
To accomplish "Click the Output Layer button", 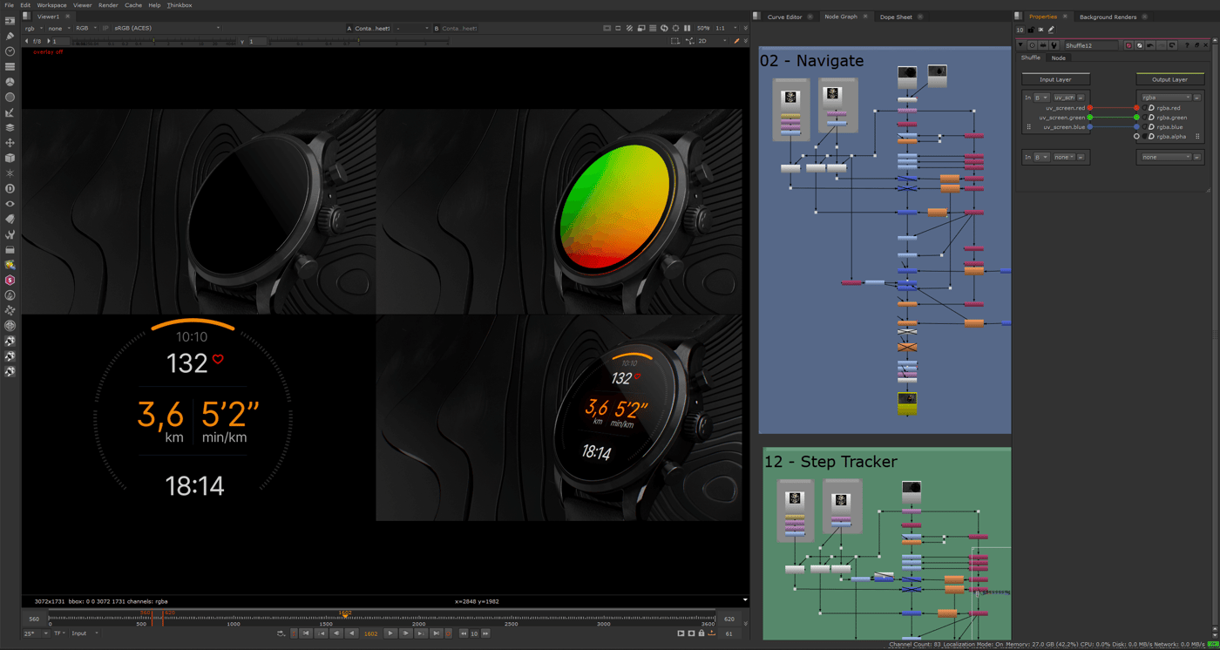I will (1169, 79).
